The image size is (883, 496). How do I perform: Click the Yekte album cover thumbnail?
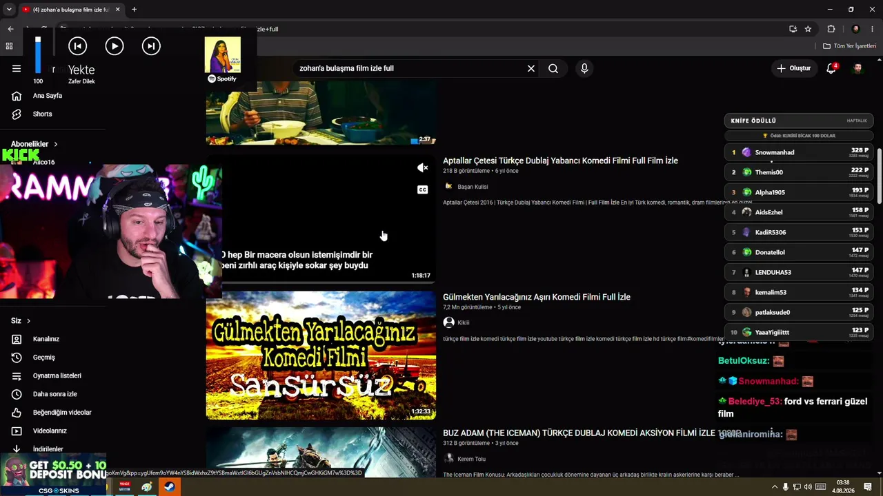point(222,54)
